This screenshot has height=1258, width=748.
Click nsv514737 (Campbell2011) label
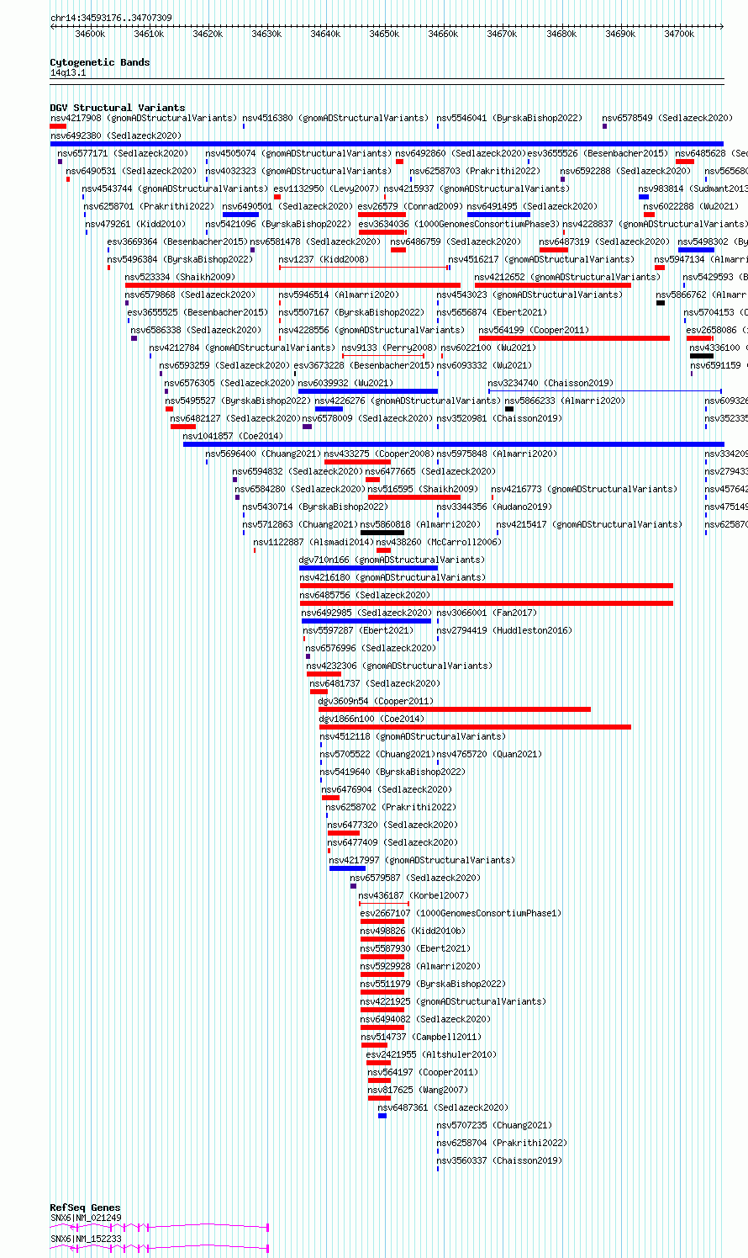tap(422, 1037)
